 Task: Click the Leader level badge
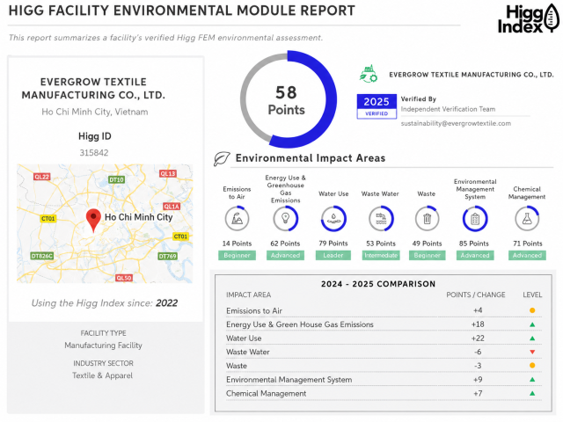333,255
